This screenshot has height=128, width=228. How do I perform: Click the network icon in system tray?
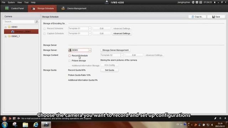coord(208,125)
